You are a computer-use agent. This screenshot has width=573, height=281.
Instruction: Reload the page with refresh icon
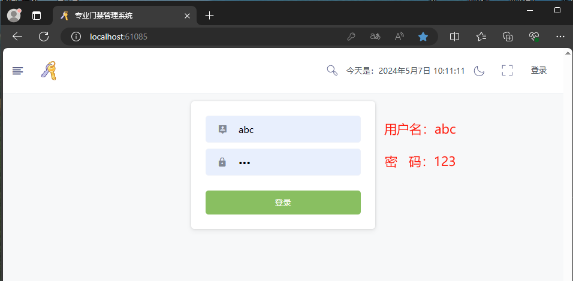pos(44,36)
